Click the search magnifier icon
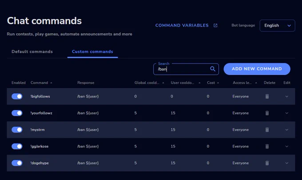Screen dimensions: 302x180 point(213,69)
